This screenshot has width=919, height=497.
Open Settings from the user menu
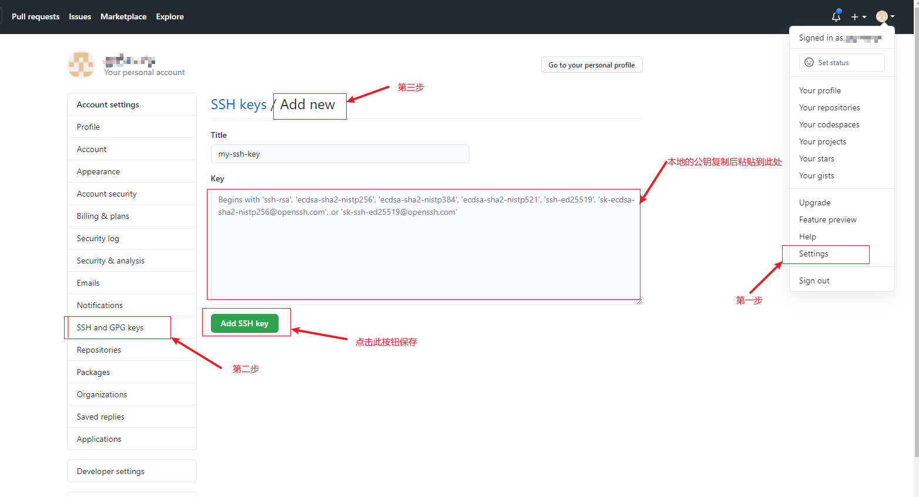click(x=814, y=254)
